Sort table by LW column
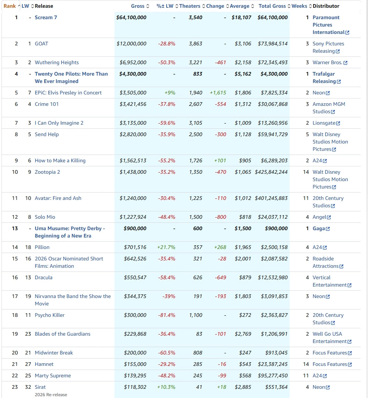 click(x=27, y=6)
